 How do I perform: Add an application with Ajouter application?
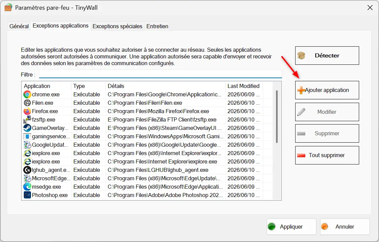coord(327,90)
